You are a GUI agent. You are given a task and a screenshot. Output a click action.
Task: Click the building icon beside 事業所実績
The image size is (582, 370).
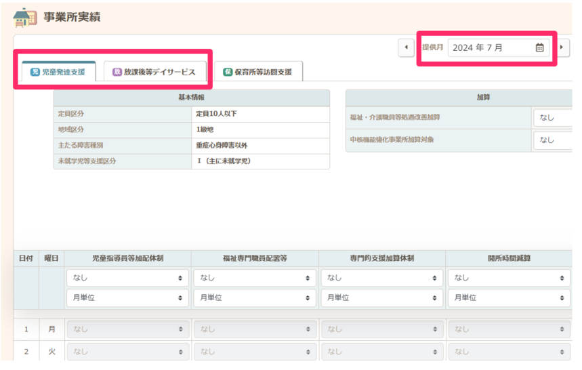point(25,18)
